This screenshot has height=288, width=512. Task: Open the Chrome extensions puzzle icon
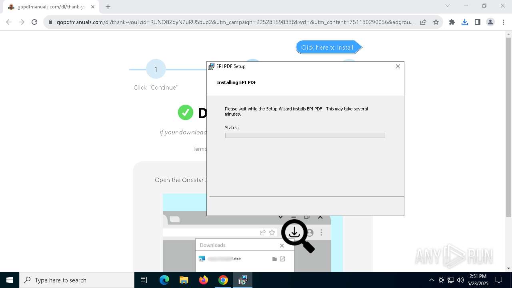pyautogui.click(x=452, y=22)
